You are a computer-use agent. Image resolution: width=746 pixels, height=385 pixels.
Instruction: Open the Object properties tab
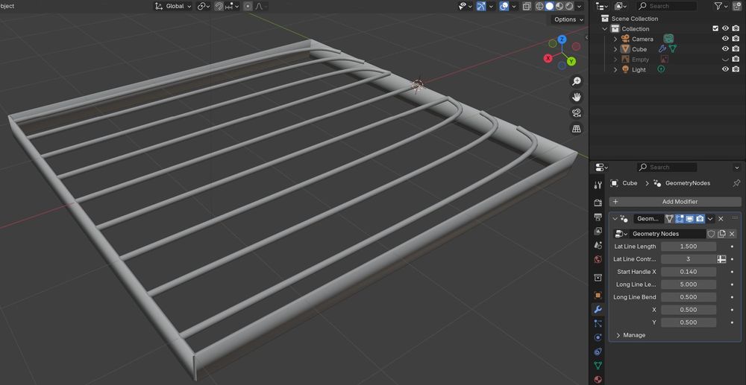pyautogui.click(x=598, y=295)
